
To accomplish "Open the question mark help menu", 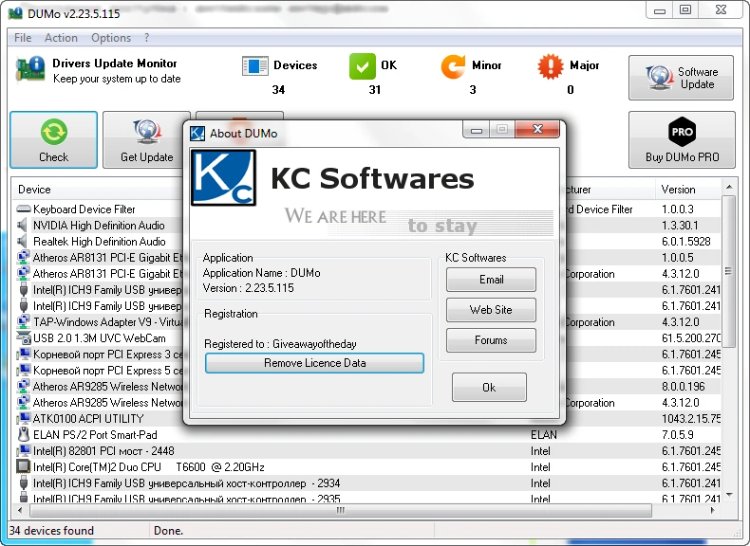I will tap(146, 38).
